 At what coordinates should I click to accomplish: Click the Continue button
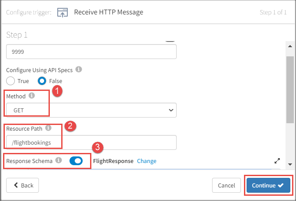tap(268, 185)
